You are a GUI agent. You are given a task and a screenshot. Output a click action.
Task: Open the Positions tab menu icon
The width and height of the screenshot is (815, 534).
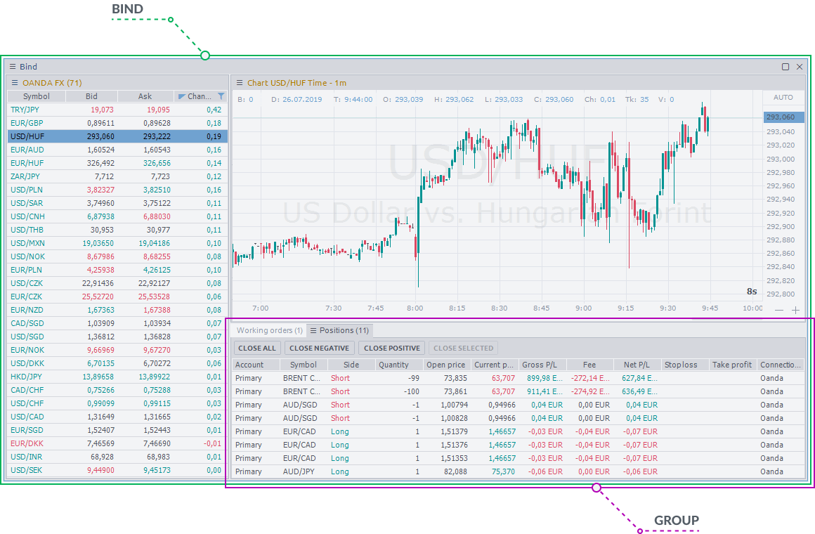tap(313, 330)
